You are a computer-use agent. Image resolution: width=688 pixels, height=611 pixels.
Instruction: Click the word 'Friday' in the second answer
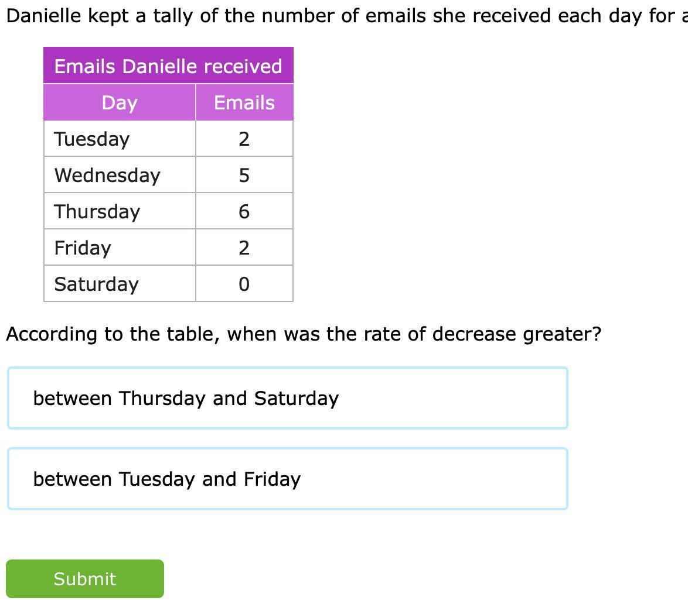click(272, 479)
